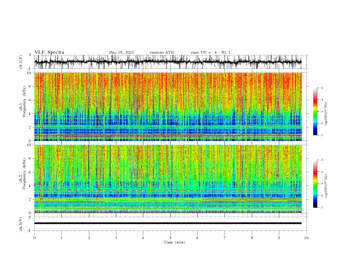Click the '-5' voltage tick on ch.3(V) axis

[30, 231]
